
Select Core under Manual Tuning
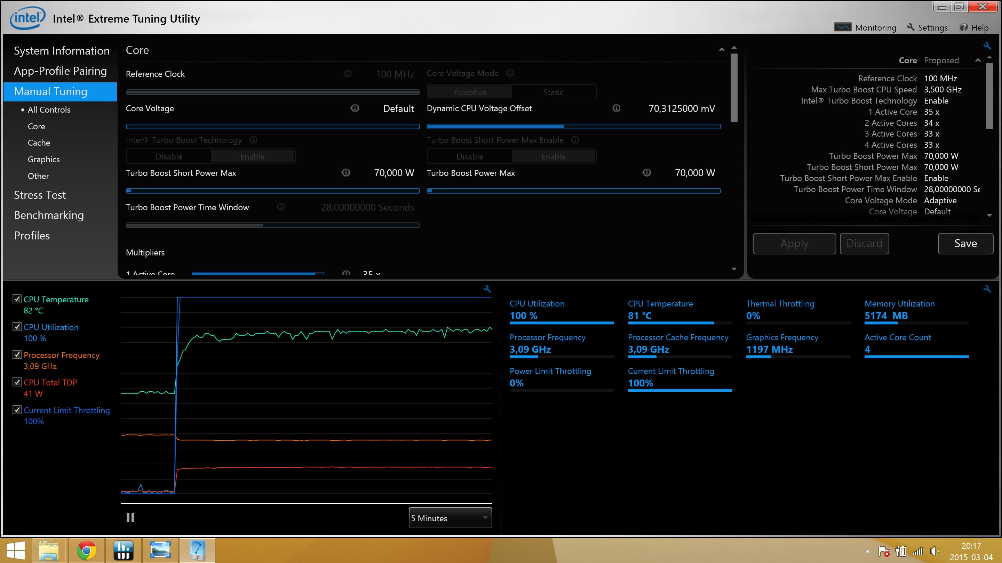coord(36,126)
